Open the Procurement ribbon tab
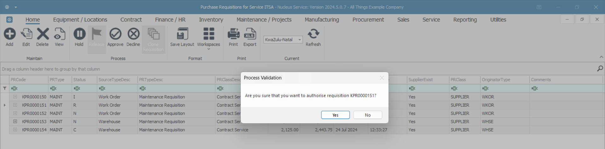This screenshot has height=149, width=605. tap(368, 20)
